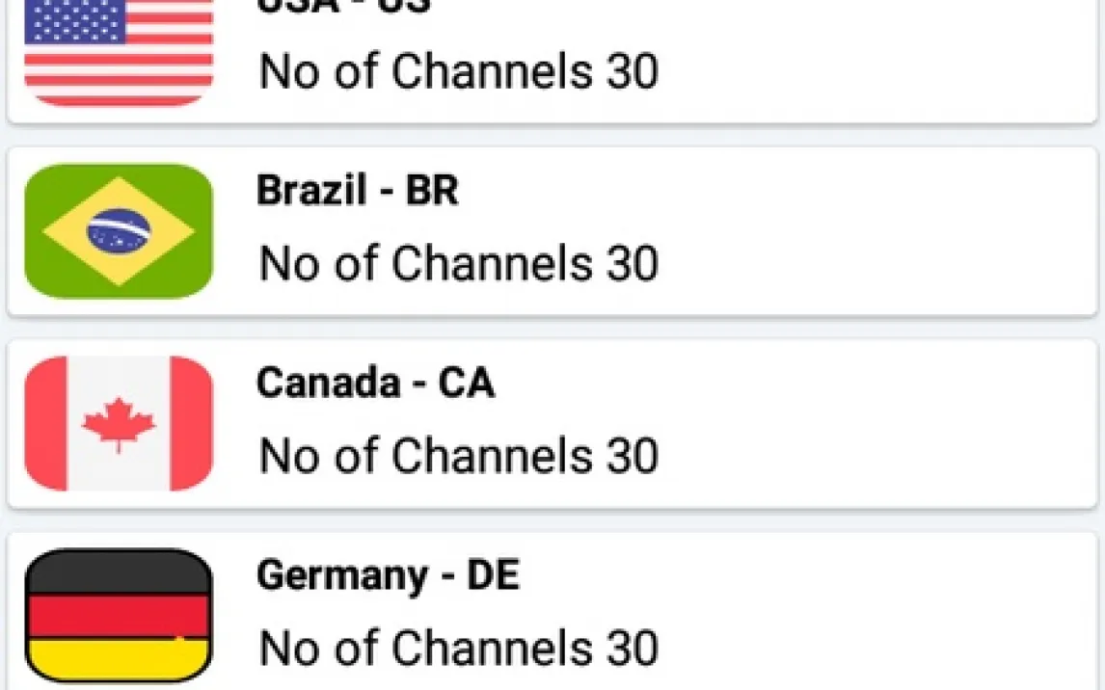Viewport: 1105px width, 690px height.
Task: Click the Brazil flag icon
Action: coord(118,231)
